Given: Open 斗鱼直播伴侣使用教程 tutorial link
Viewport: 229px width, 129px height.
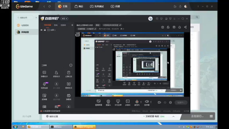Looking at the screenshot, I should point(52,111).
